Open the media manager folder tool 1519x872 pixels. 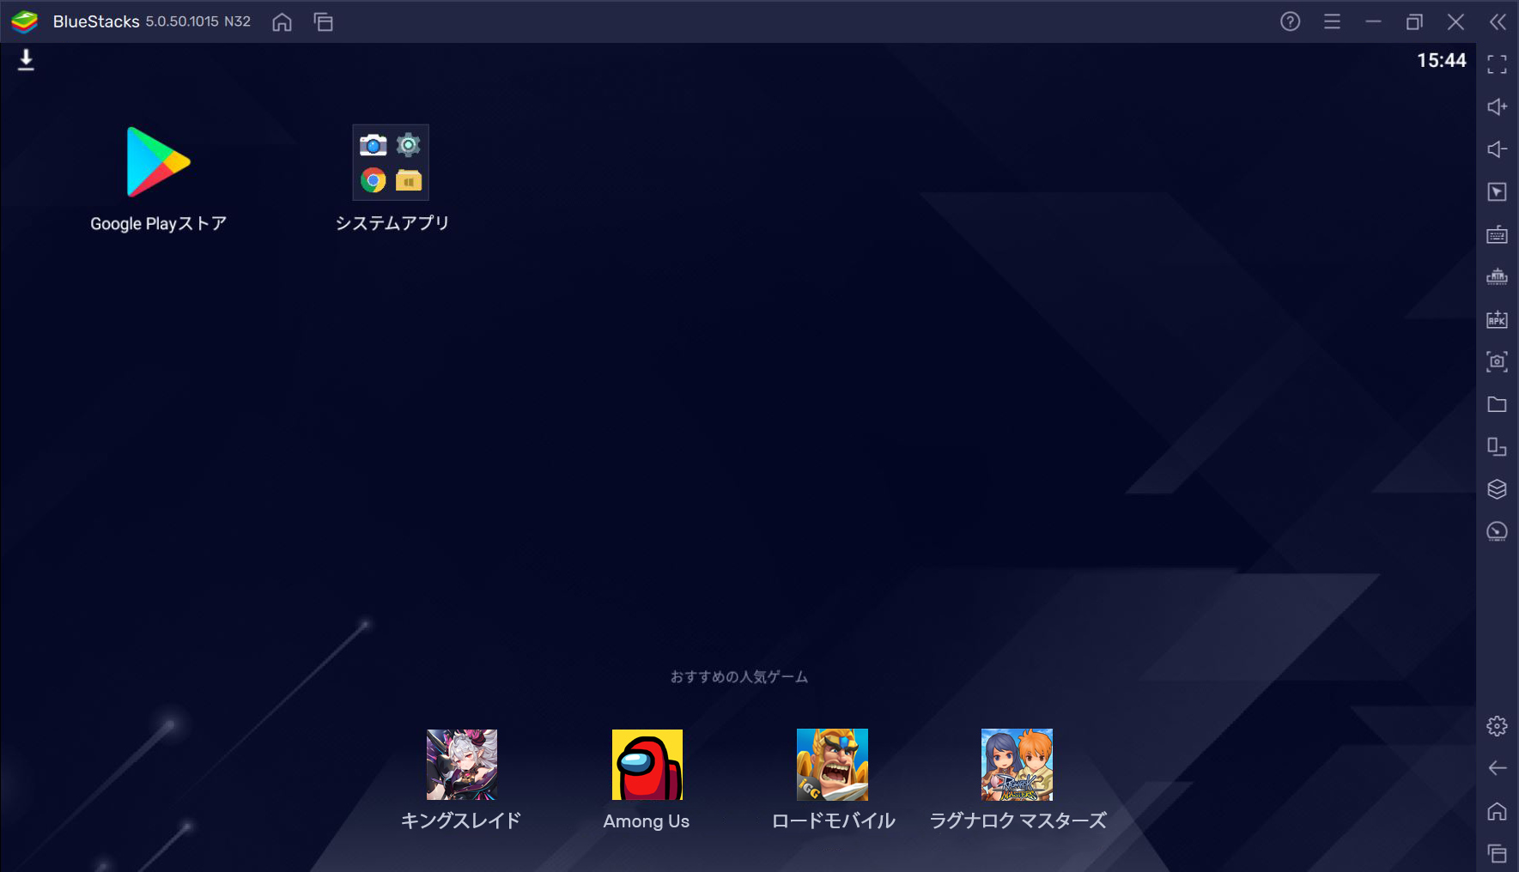(1498, 404)
